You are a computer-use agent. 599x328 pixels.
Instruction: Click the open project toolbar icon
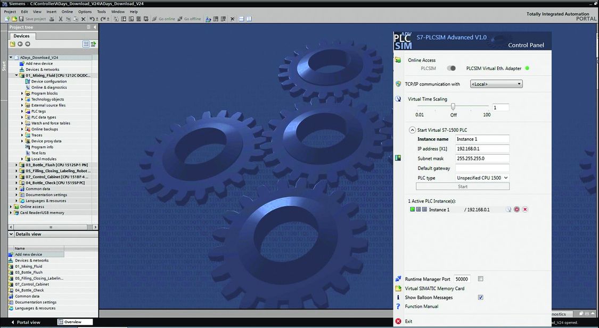tap(14, 19)
